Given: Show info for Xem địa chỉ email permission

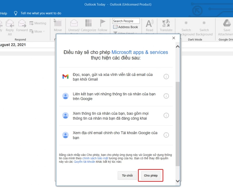Looking at the screenshot, I should (166, 135).
